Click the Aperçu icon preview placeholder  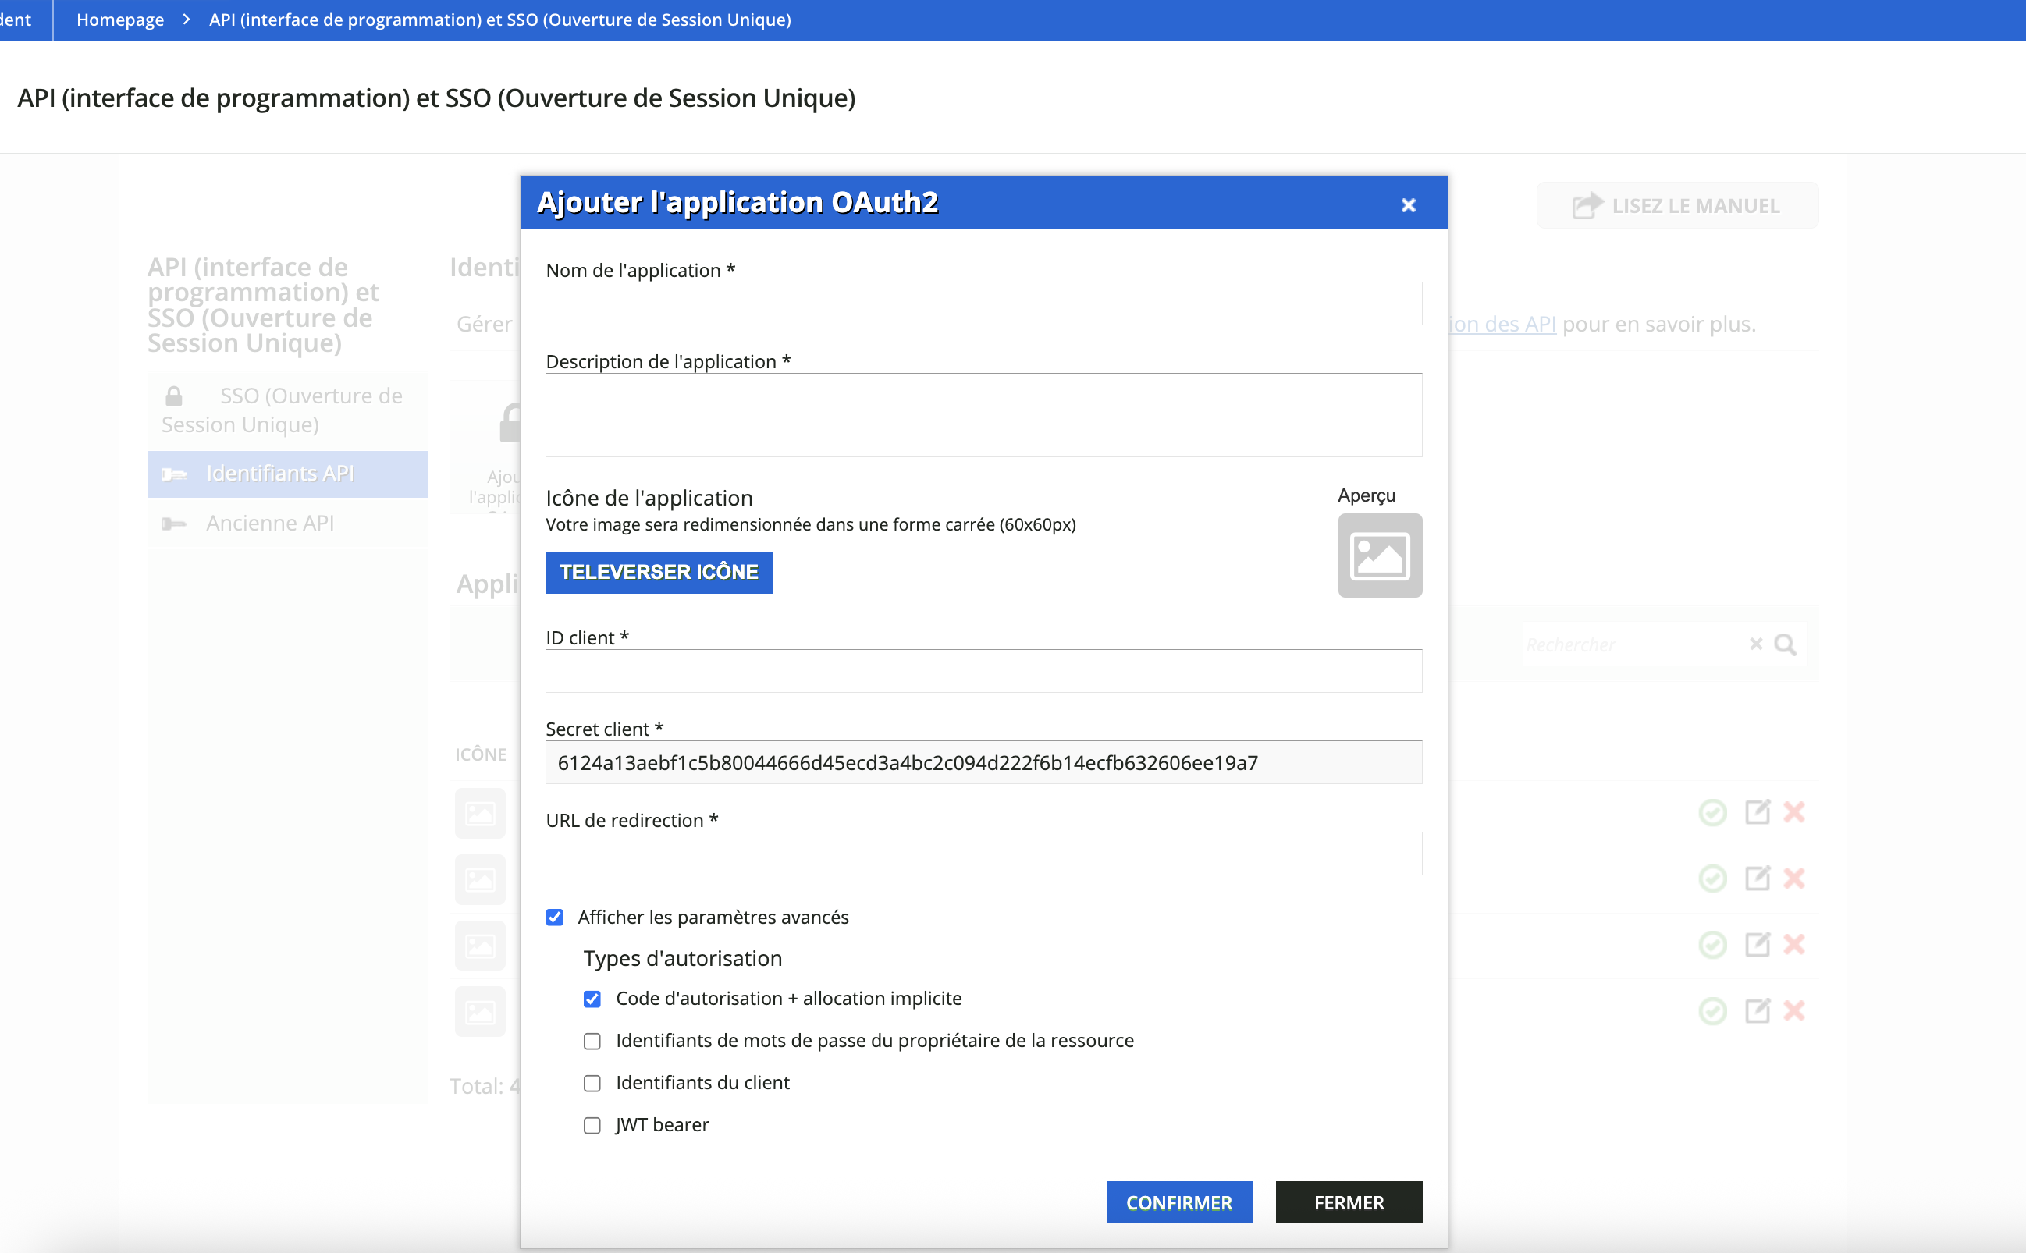tap(1379, 556)
